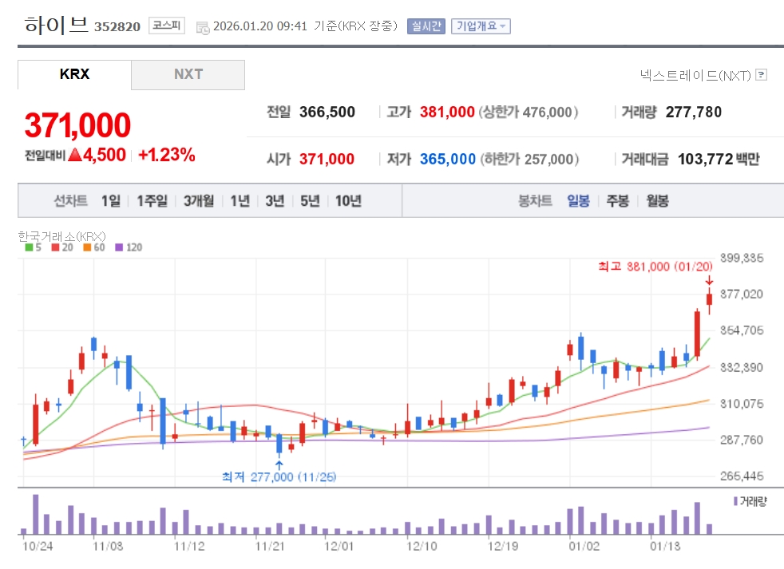The image size is (784, 569).
Task: Click the opening price 371,000 beside 시가
Action: coord(327,159)
